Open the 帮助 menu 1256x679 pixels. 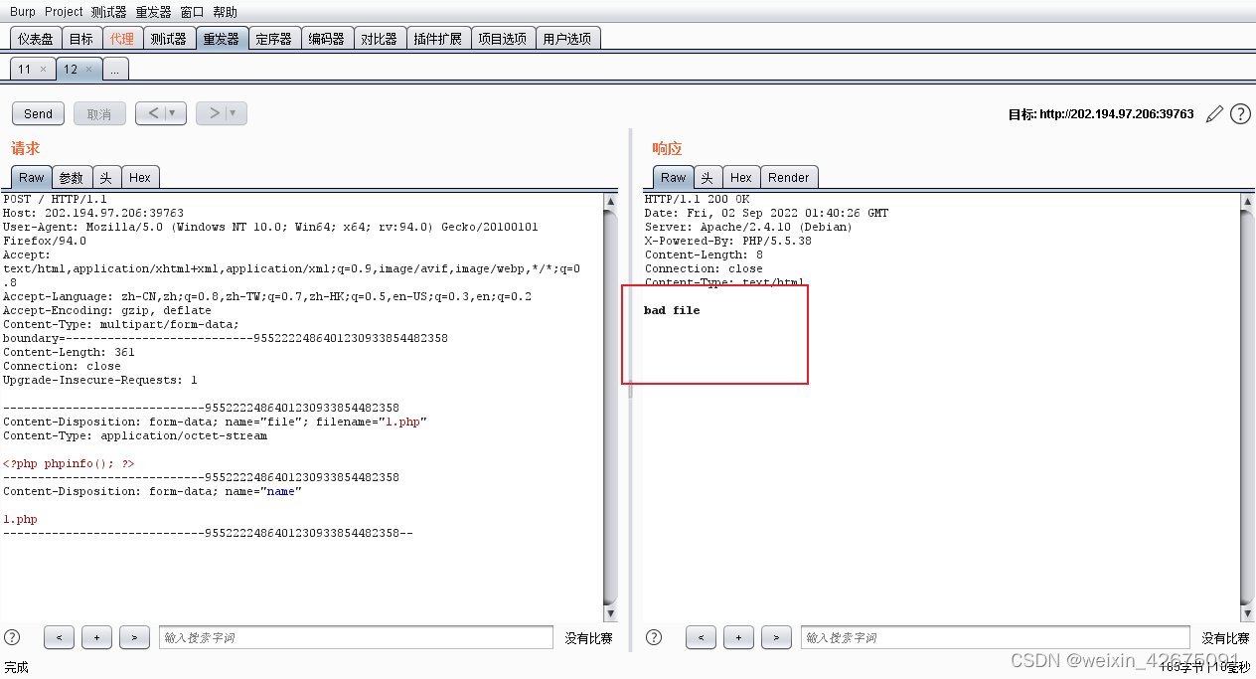tap(226, 12)
